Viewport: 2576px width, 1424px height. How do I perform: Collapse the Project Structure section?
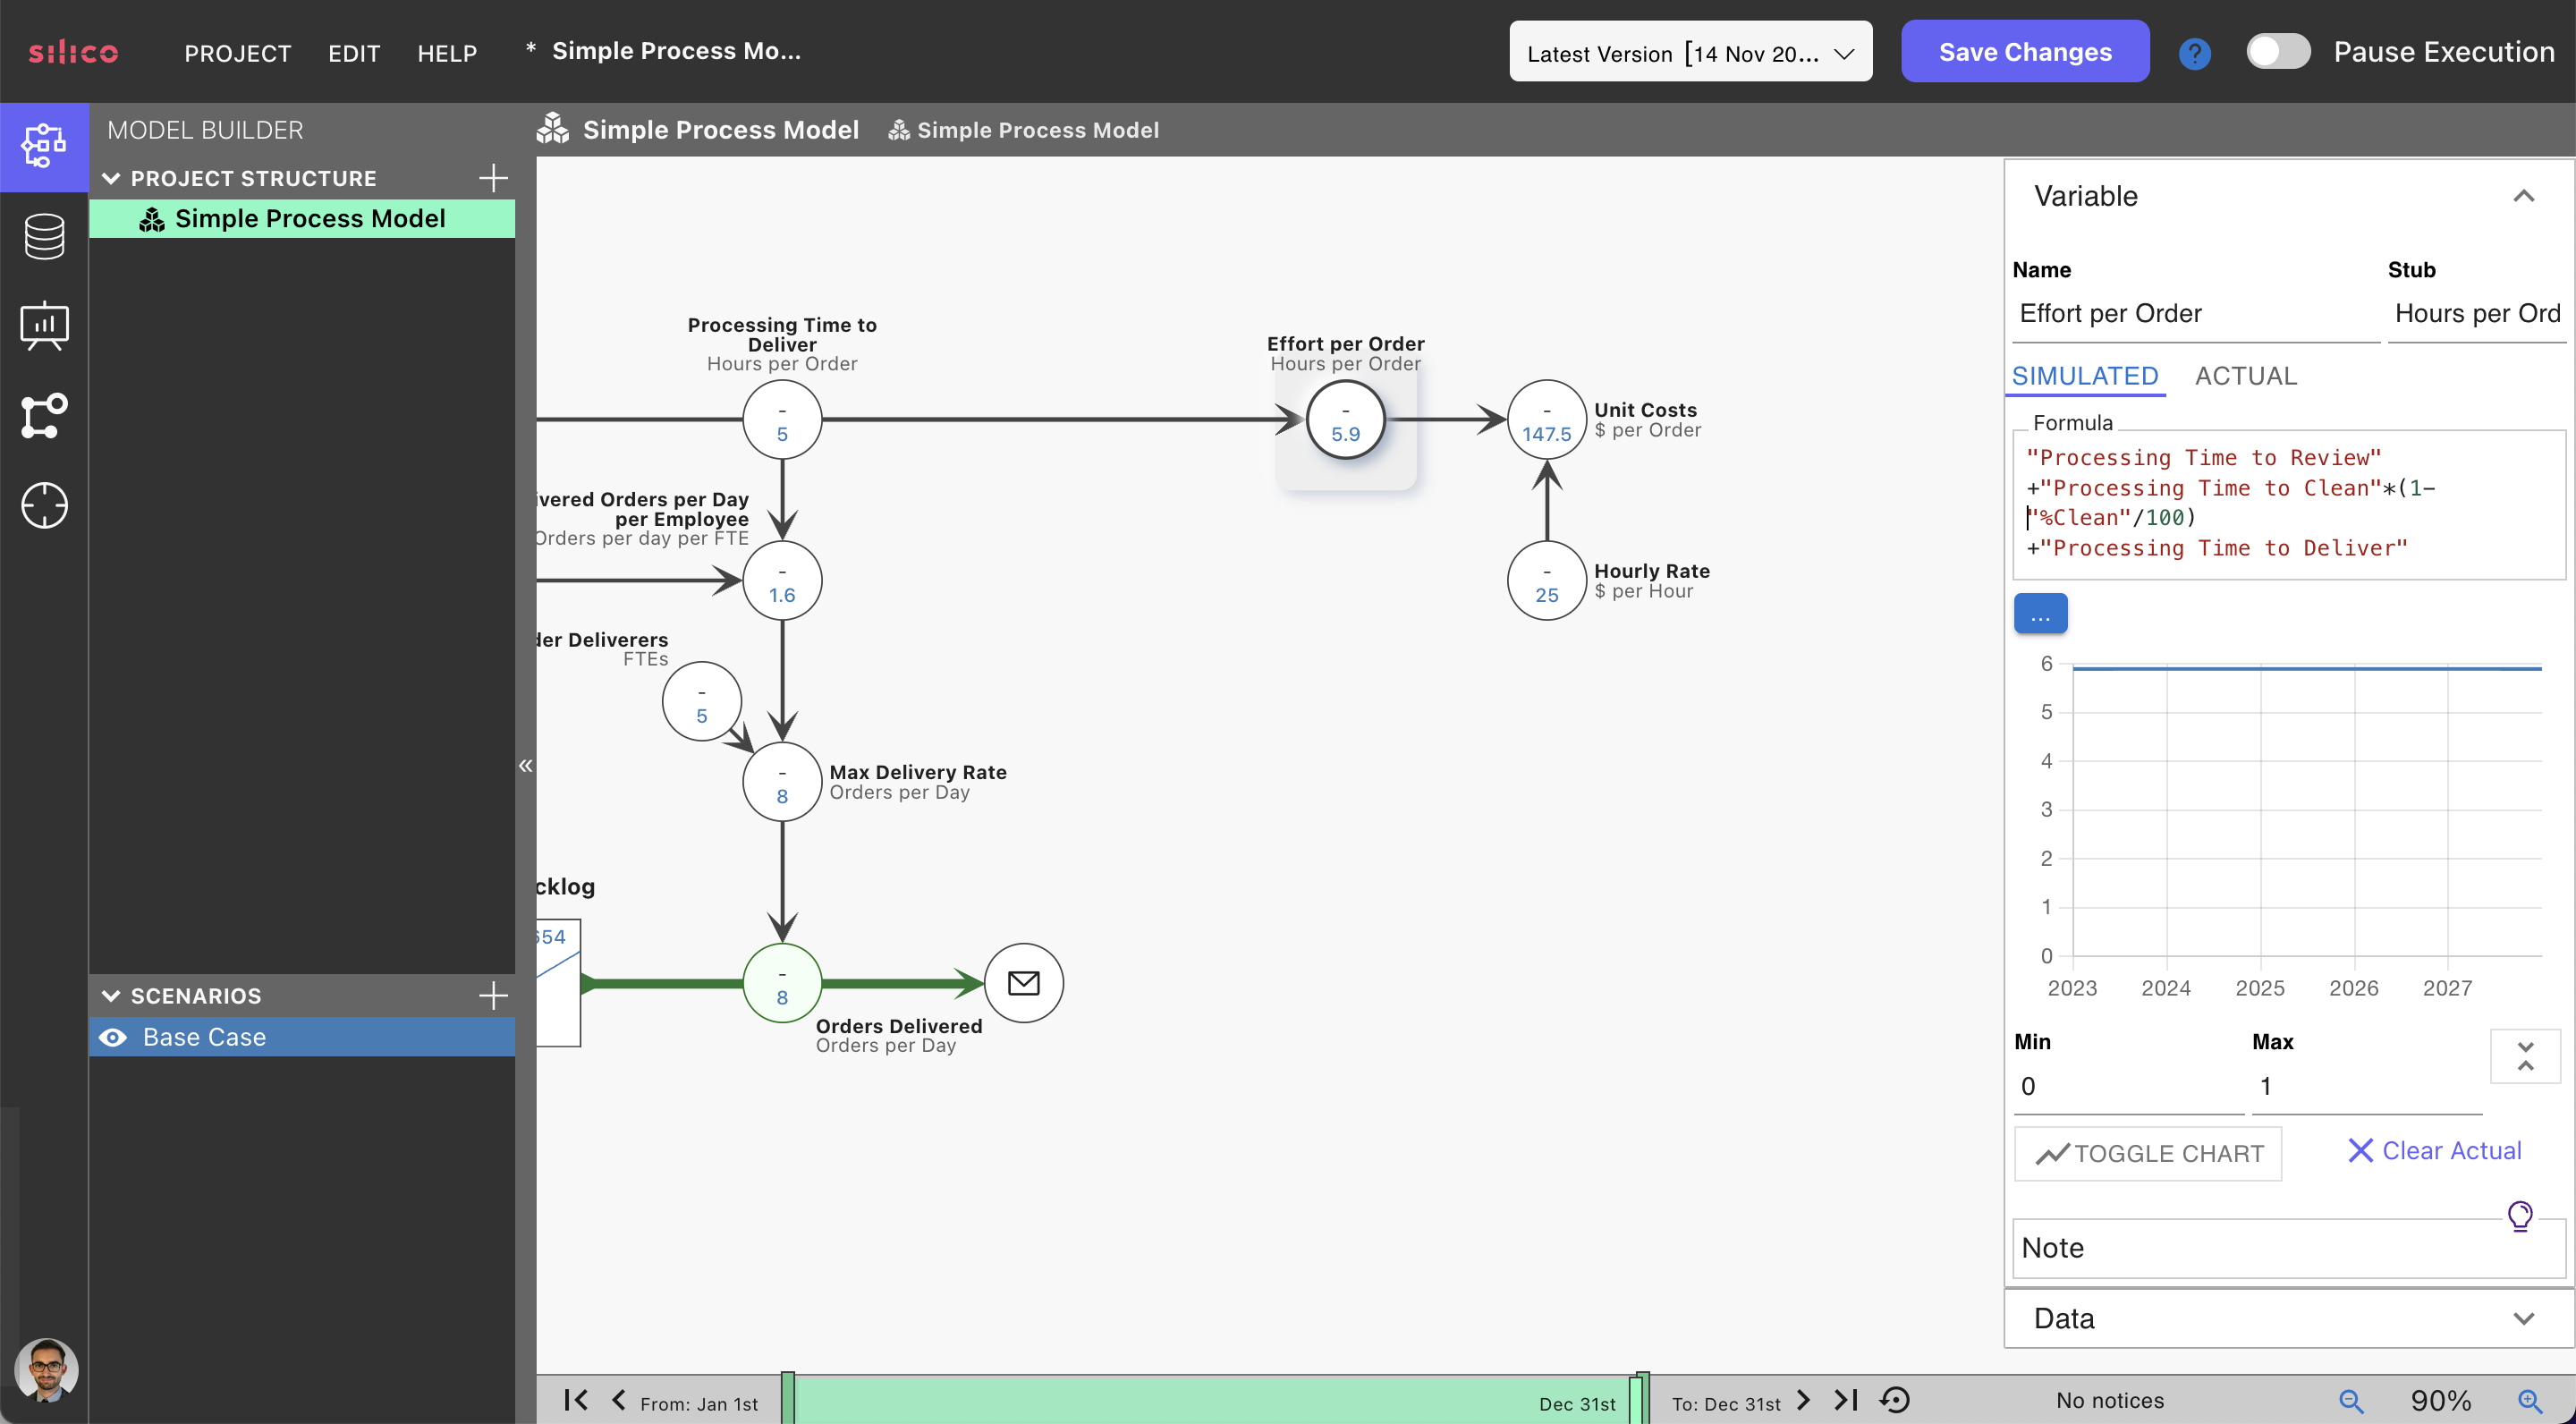[x=111, y=178]
